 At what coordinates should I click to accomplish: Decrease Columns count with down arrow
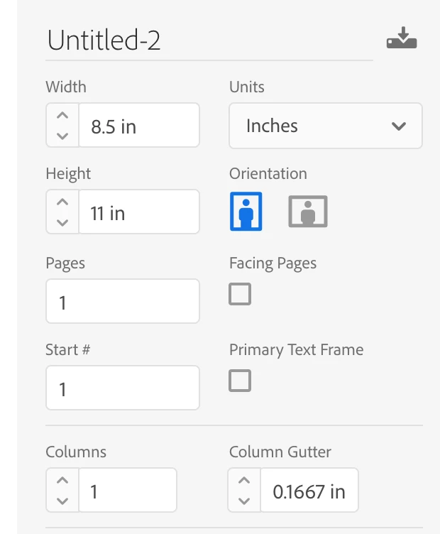62,501
